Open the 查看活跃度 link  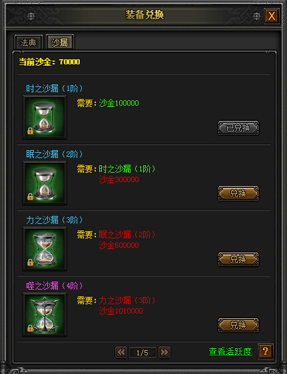coord(230,351)
